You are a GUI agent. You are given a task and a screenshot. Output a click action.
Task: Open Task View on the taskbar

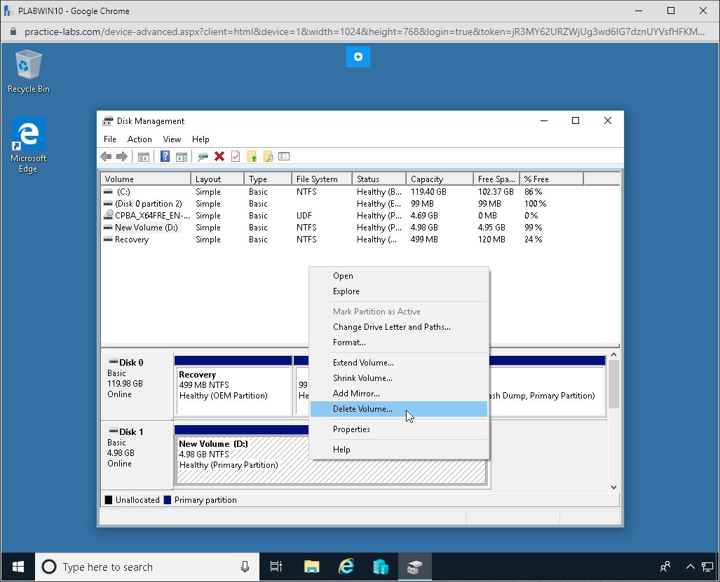[276, 567]
